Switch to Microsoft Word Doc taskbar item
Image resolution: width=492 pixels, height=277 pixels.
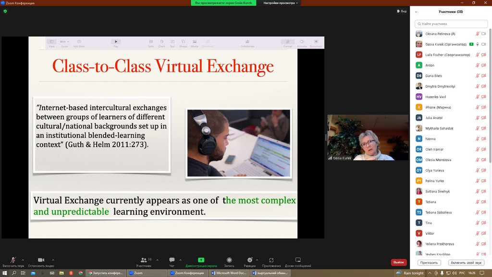point(229,273)
